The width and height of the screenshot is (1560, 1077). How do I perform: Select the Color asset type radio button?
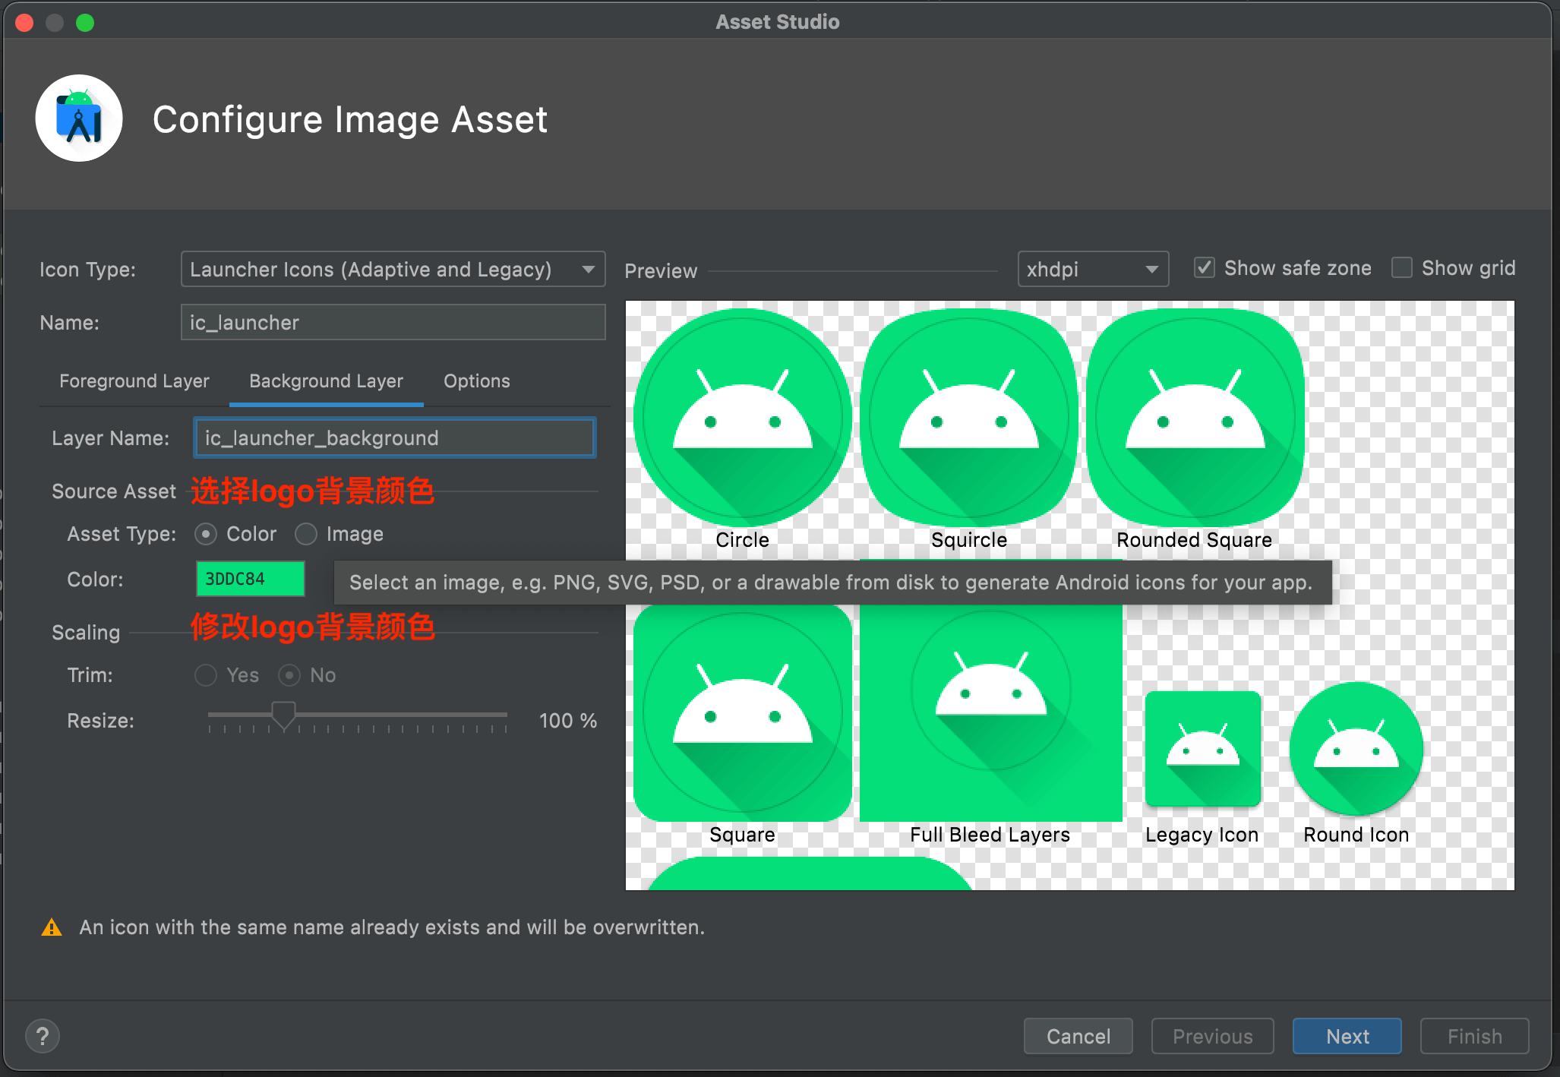click(x=206, y=534)
